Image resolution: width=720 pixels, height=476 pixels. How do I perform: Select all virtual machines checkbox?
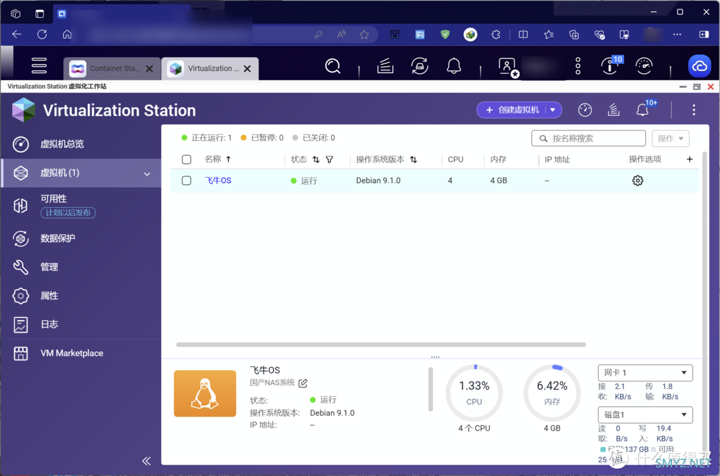[187, 160]
